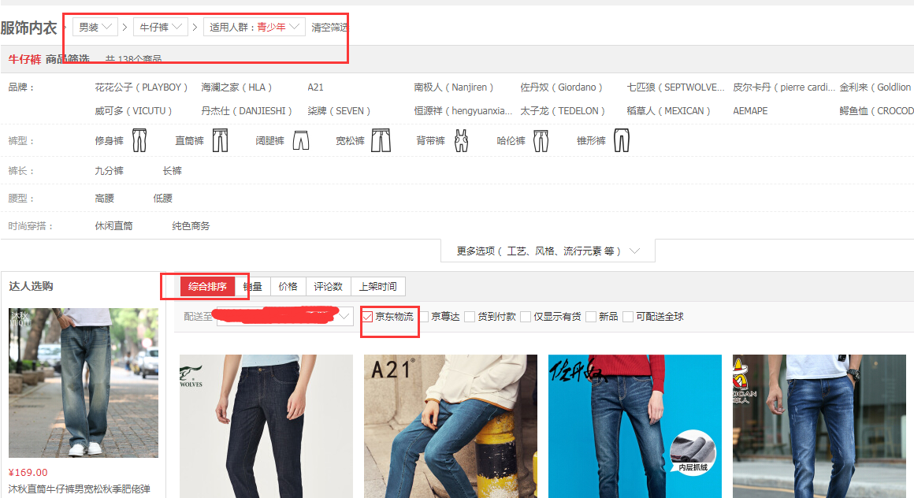Choose 高腰 waist type

click(104, 199)
